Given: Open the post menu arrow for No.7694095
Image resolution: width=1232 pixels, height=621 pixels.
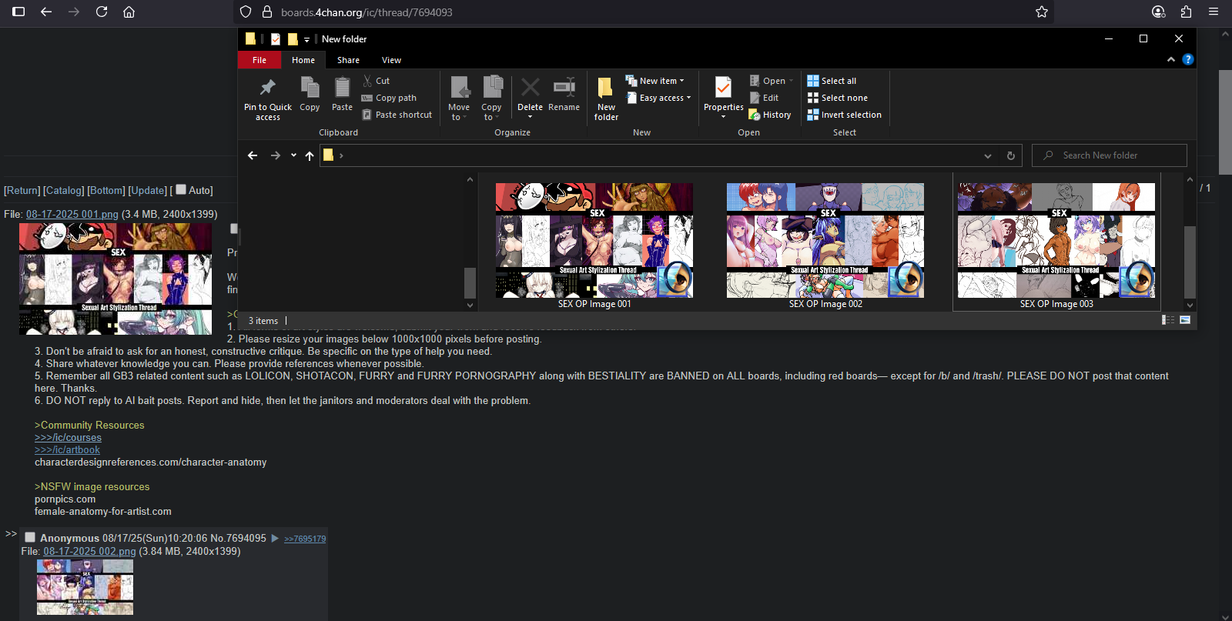Looking at the screenshot, I should (x=274, y=538).
